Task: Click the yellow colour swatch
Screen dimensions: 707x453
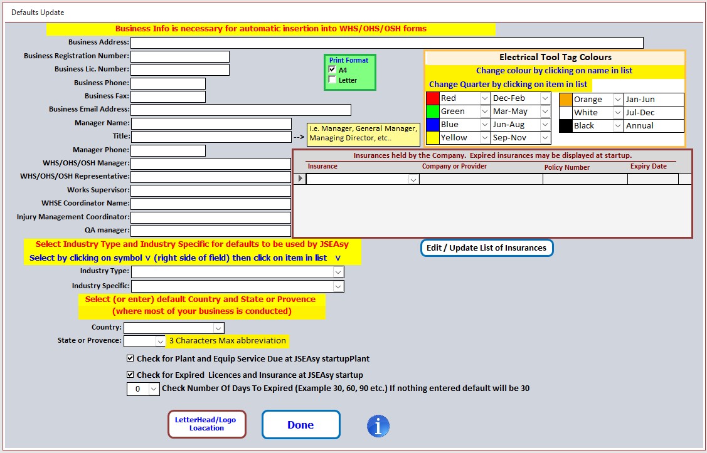Action: (x=433, y=138)
